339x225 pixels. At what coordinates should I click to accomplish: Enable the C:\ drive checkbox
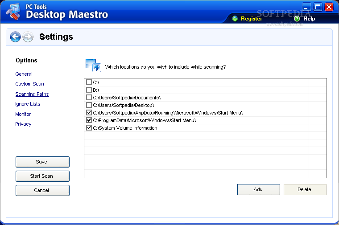tap(89, 82)
